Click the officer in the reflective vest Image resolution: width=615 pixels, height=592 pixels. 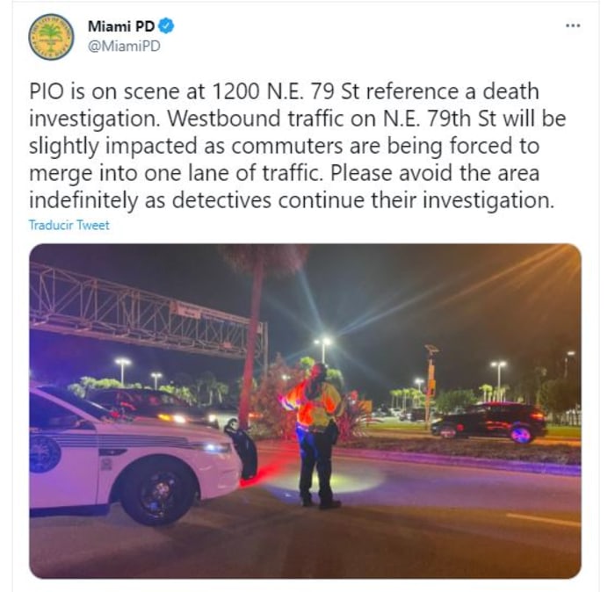pyautogui.click(x=315, y=435)
